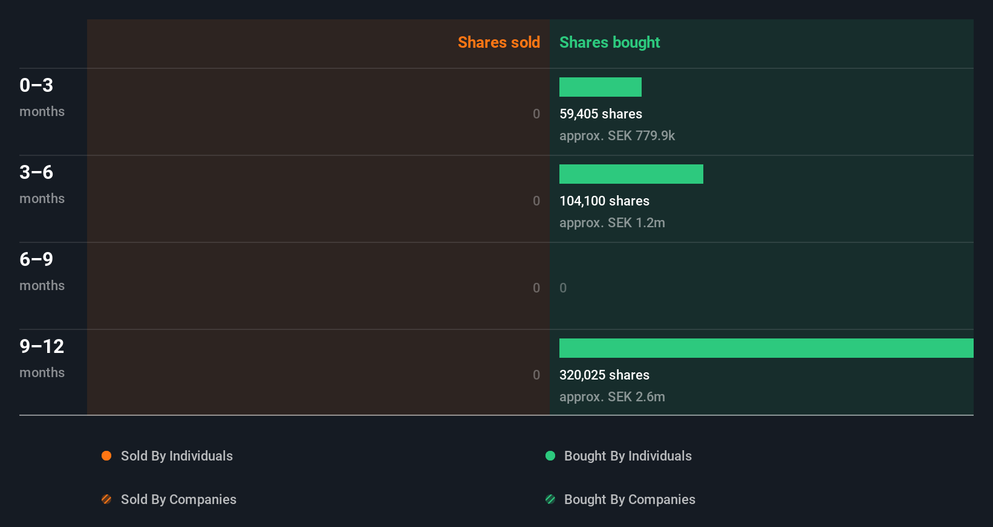
Task: Click the 9–12 months sold zero value
Action: point(536,375)
